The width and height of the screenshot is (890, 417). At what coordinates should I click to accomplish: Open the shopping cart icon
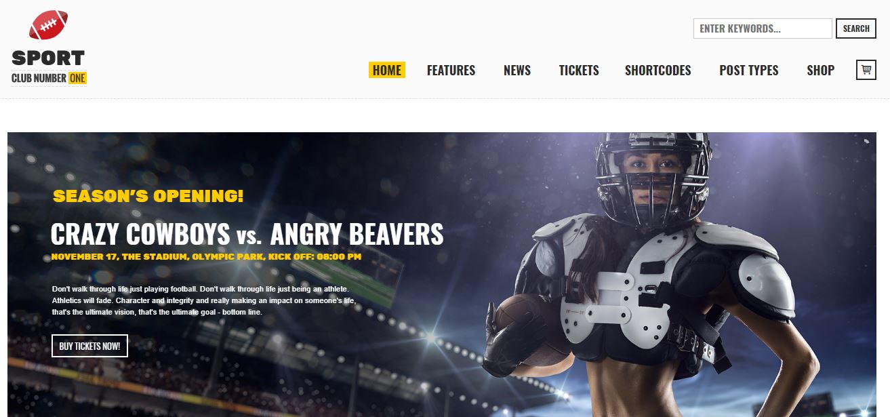(x=866, y=70)
